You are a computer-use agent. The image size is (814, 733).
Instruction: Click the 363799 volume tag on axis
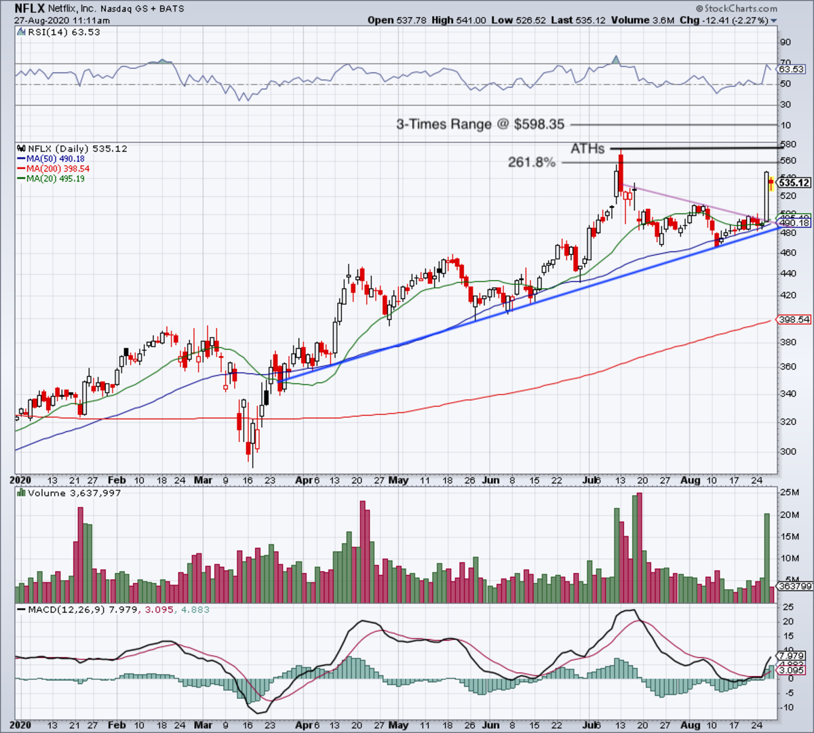tap(794, 587)
